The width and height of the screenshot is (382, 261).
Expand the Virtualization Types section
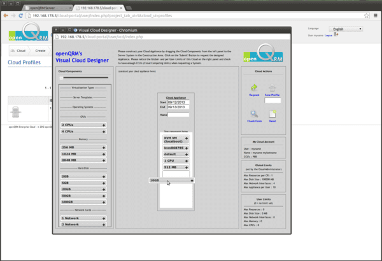83,88
